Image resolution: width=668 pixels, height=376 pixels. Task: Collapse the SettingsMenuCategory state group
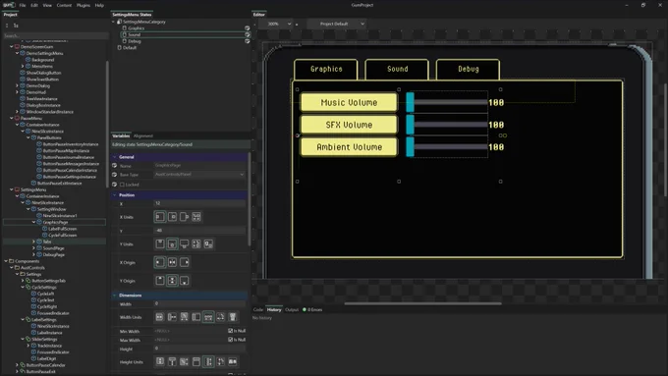(x=114, y=22)
